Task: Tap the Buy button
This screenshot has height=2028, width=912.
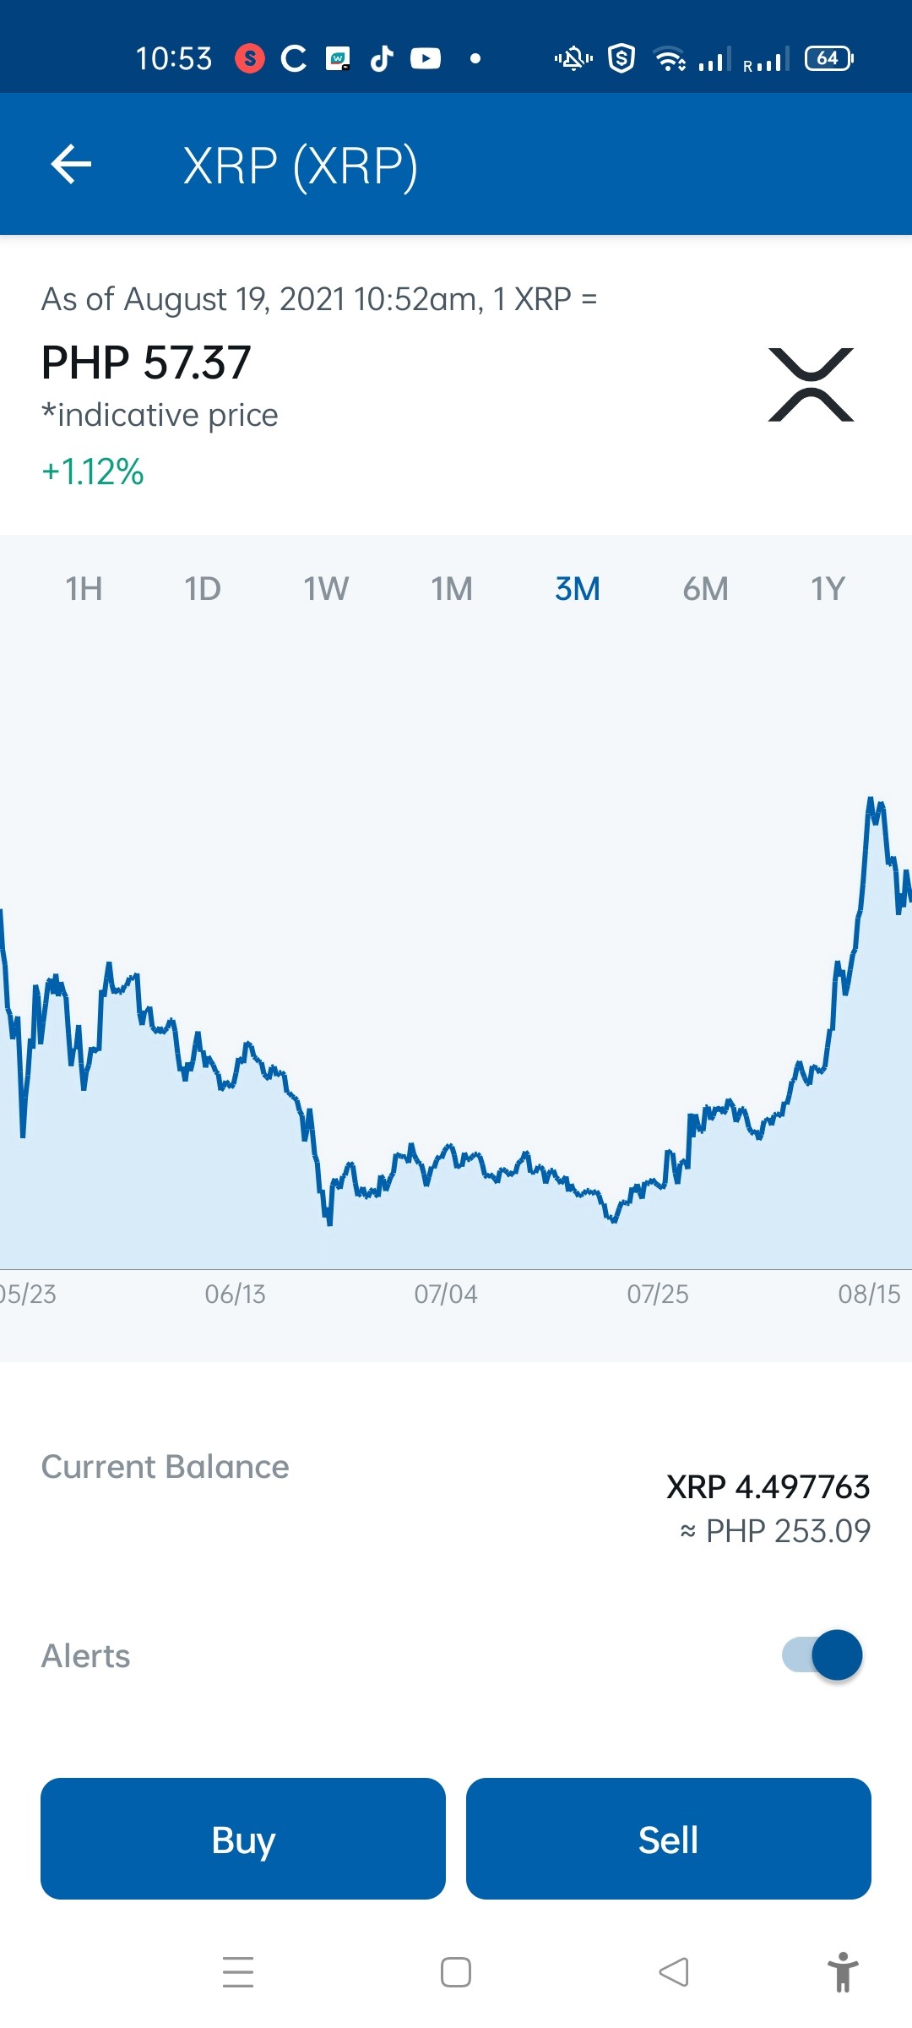Action: [x=243, y=1839]
